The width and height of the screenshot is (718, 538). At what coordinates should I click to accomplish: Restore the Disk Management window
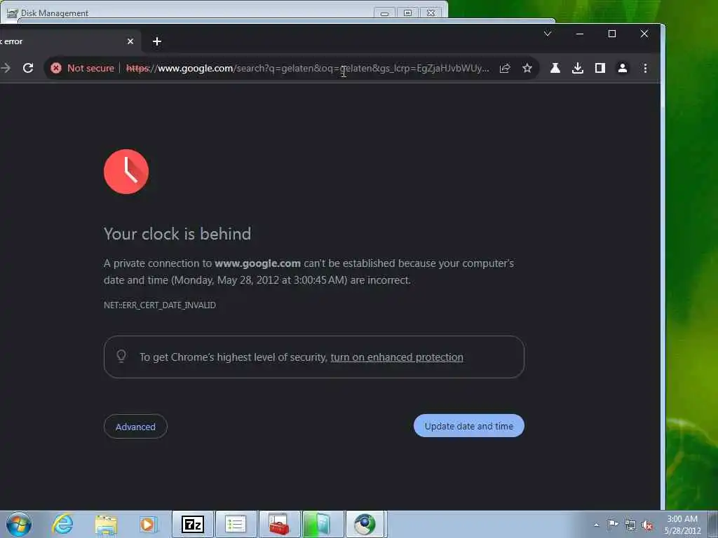point(407,13)
